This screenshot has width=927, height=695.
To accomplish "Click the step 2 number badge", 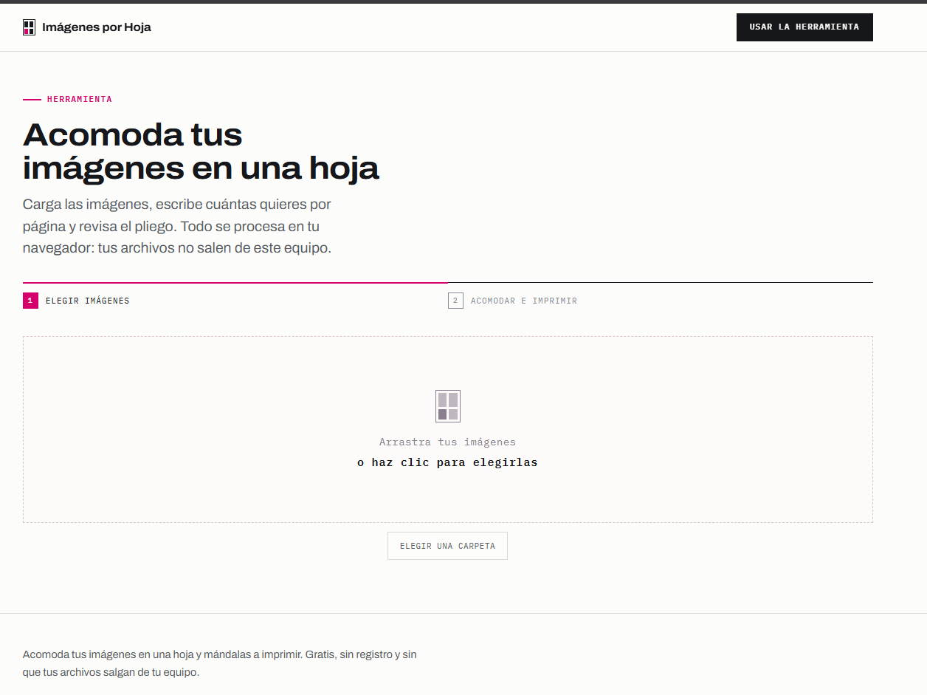I will pos(455,301).
